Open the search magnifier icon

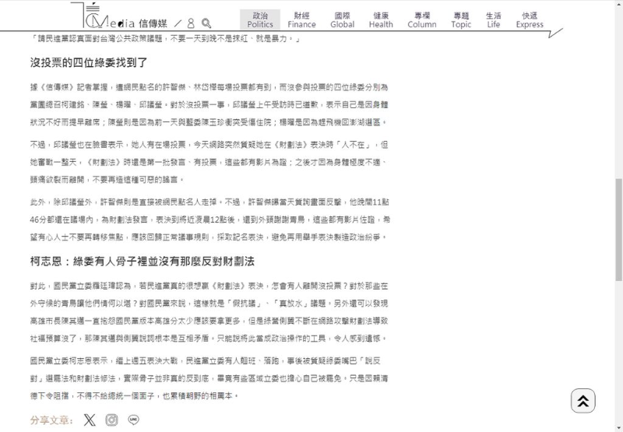click(206, 24)
